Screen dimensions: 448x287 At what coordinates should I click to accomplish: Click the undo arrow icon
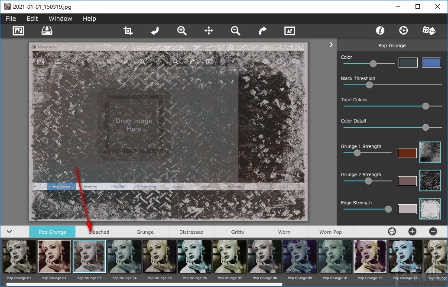coord(155,31)
